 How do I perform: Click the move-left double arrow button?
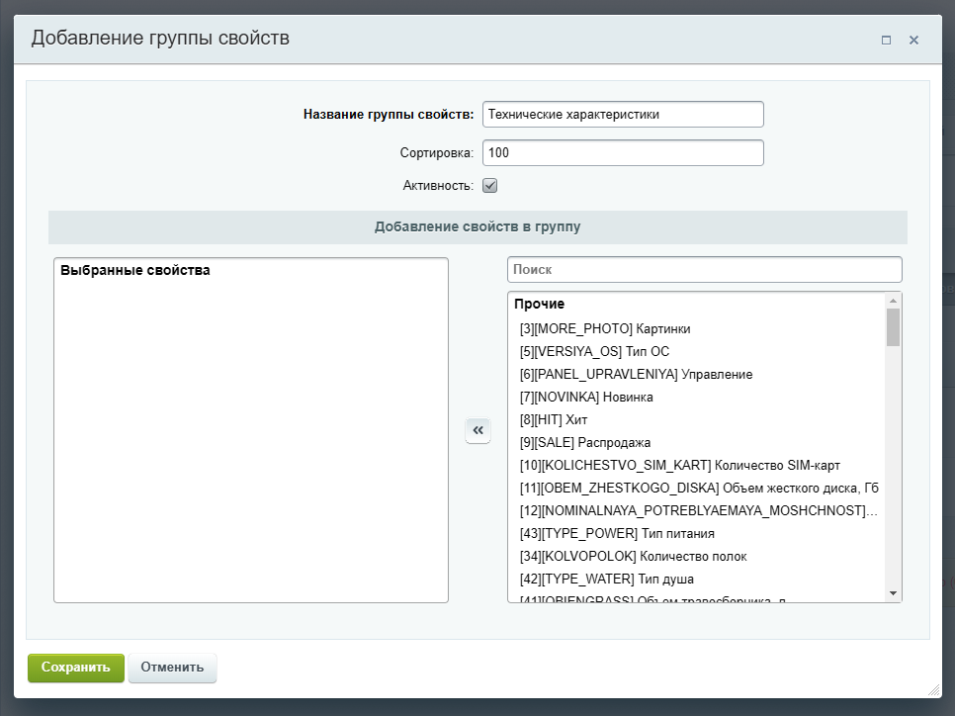tap(478, 431)
